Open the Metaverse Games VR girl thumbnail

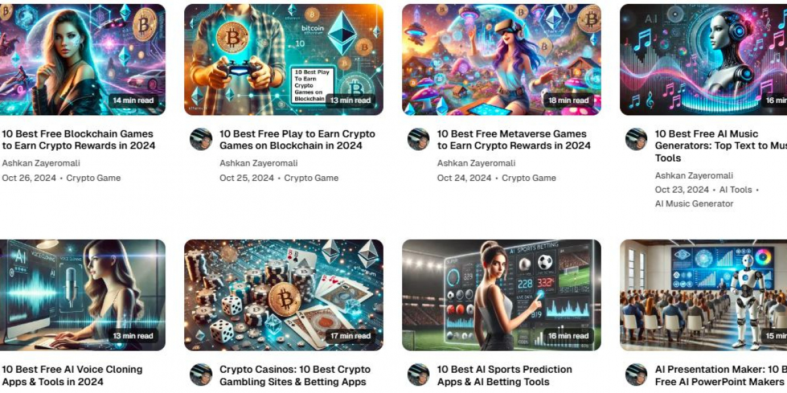[501, 60]
